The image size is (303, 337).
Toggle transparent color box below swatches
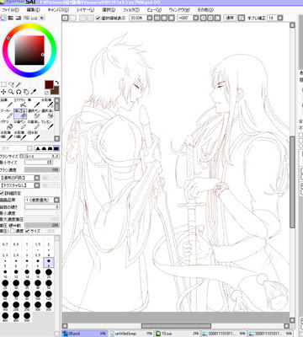click(x=47, y=93)
